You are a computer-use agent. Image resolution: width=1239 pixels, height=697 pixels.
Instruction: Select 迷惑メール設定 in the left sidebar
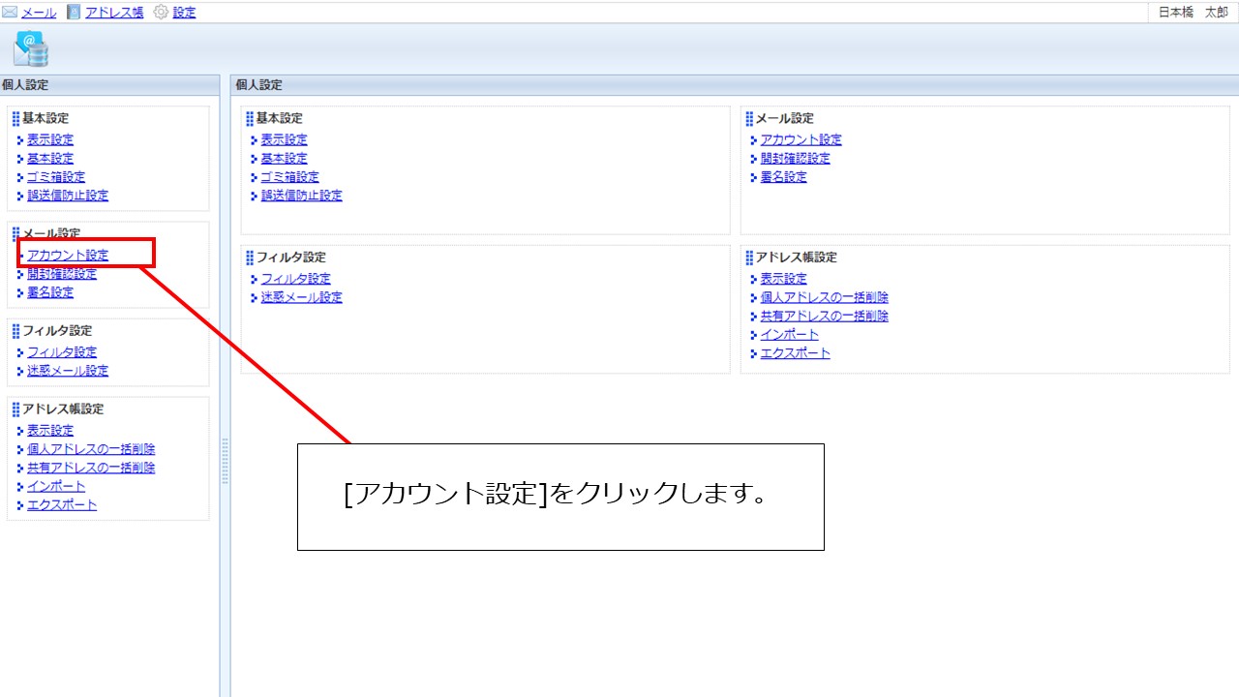pos(68,371)
